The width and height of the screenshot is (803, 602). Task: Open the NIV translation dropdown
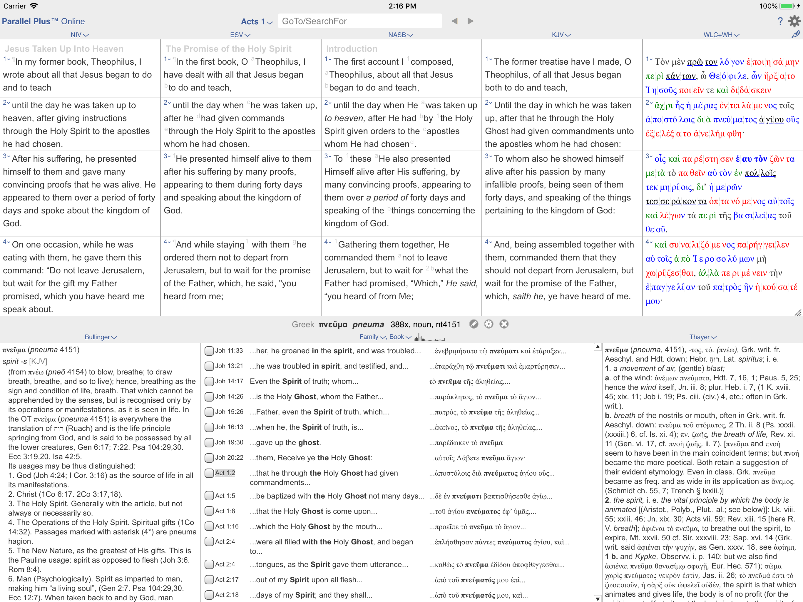[x=79, y=35]
